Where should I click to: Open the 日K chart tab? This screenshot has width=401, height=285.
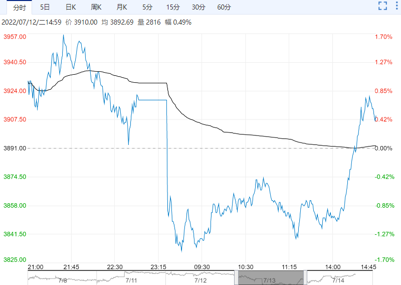click(x=71, y=7)
